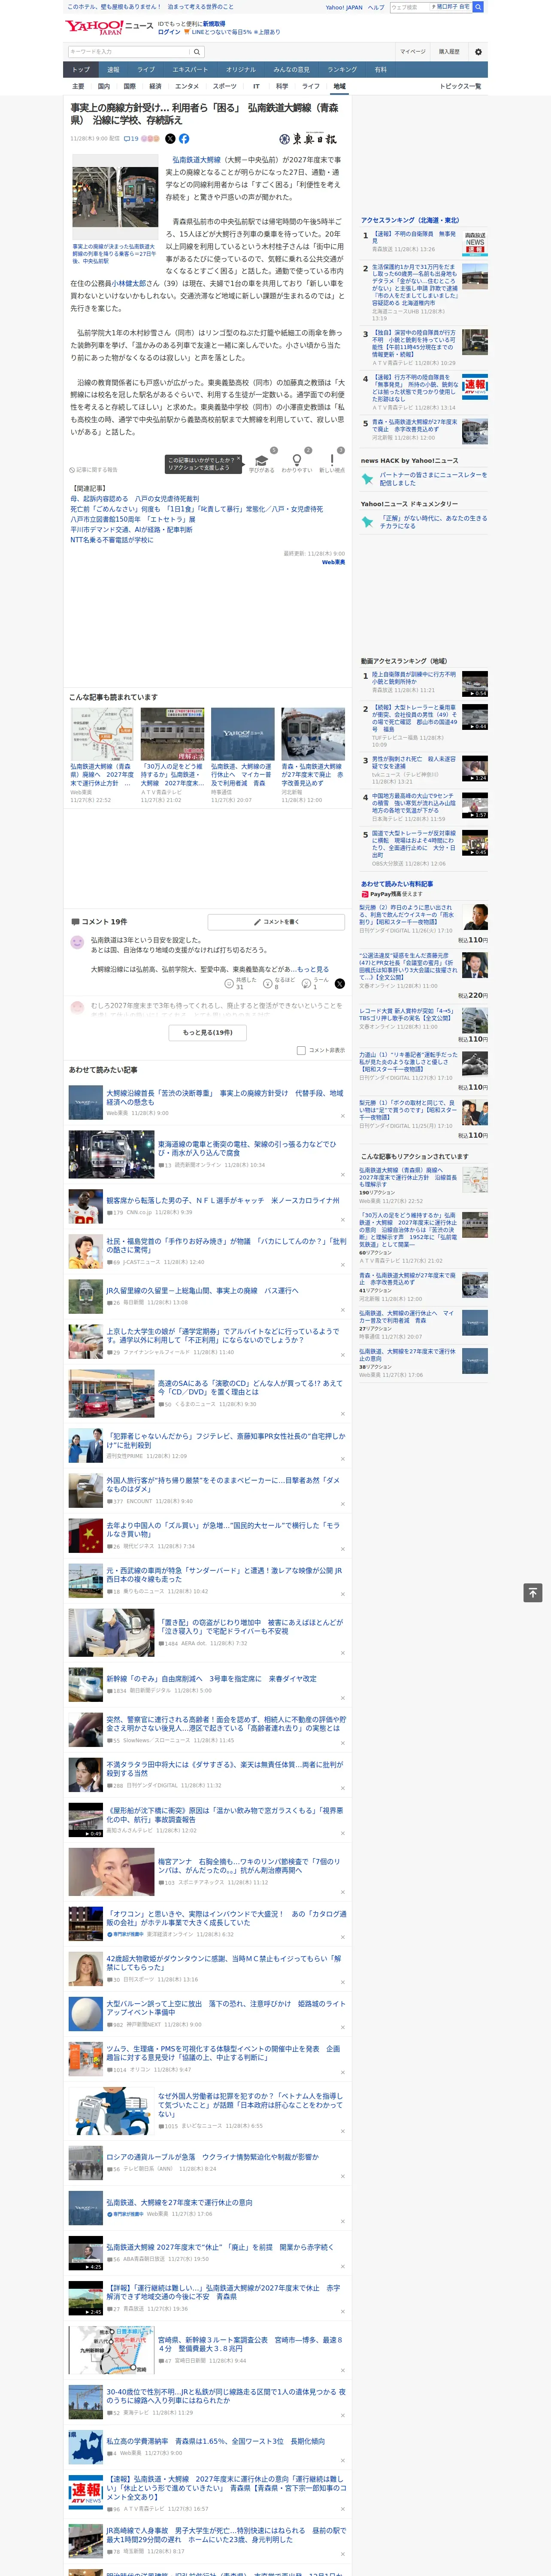The width and height of the screenshot is (551, 2576).
Task: Select the 速報 tab
Action: 113,70
